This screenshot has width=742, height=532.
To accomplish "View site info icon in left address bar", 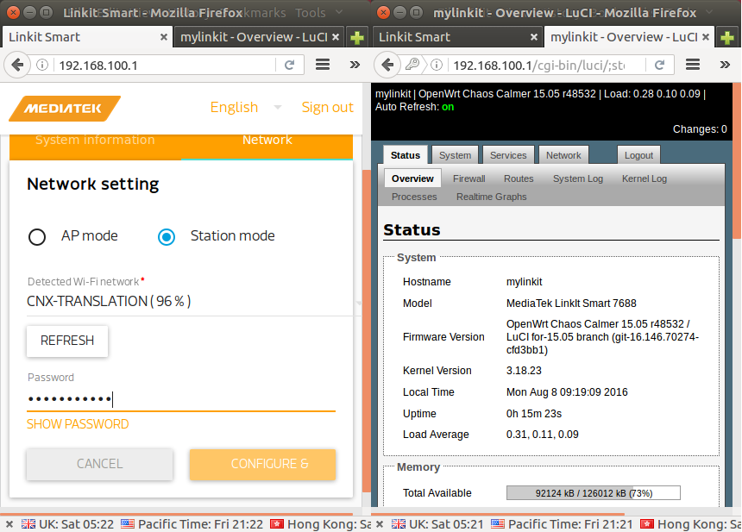I will coord(42,65).
